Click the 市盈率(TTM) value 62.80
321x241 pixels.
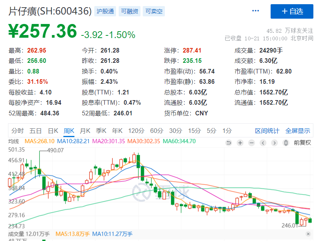pyautogui.click(x=284, y=71)
